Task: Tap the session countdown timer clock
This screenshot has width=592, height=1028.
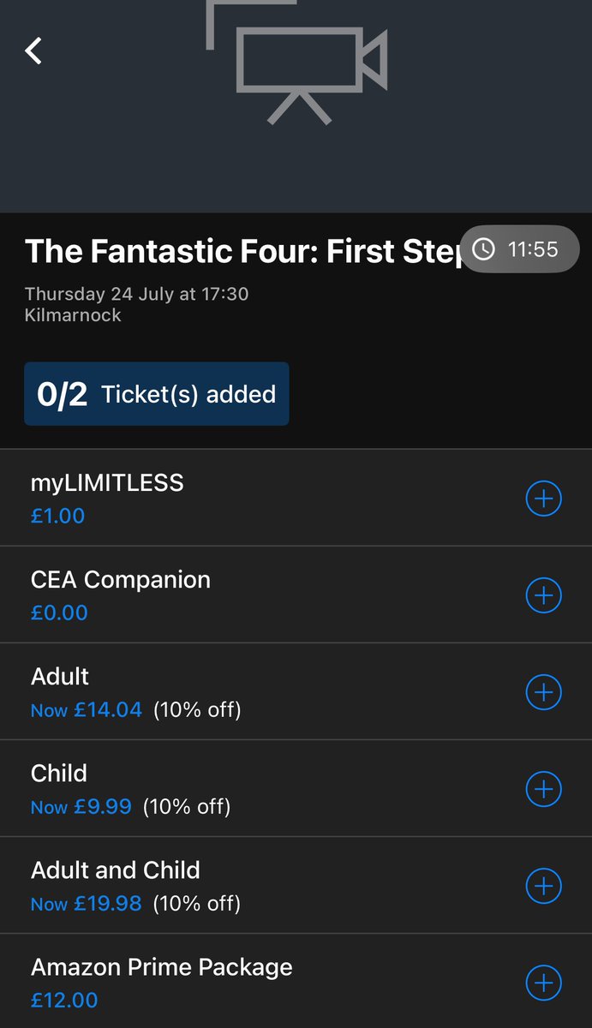Action: tap(521, 249)
